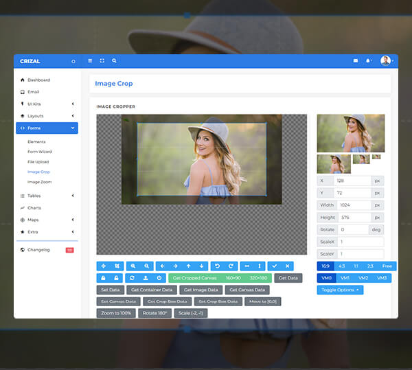Click the Get Container Data button

[152, 290]
